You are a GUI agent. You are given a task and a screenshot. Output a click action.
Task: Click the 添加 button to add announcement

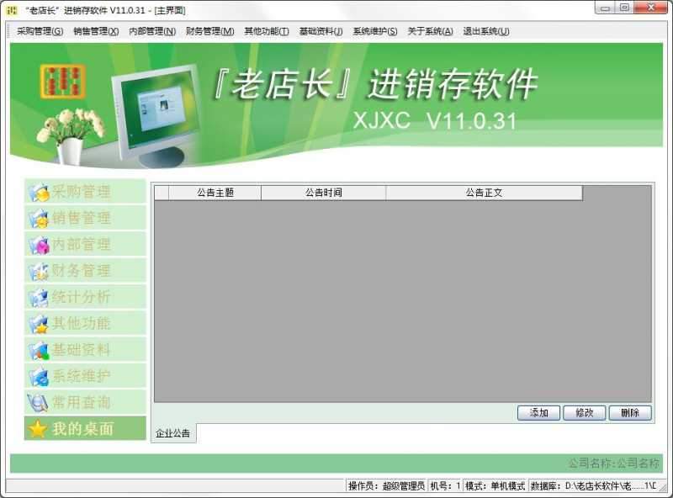pos(538,413)
